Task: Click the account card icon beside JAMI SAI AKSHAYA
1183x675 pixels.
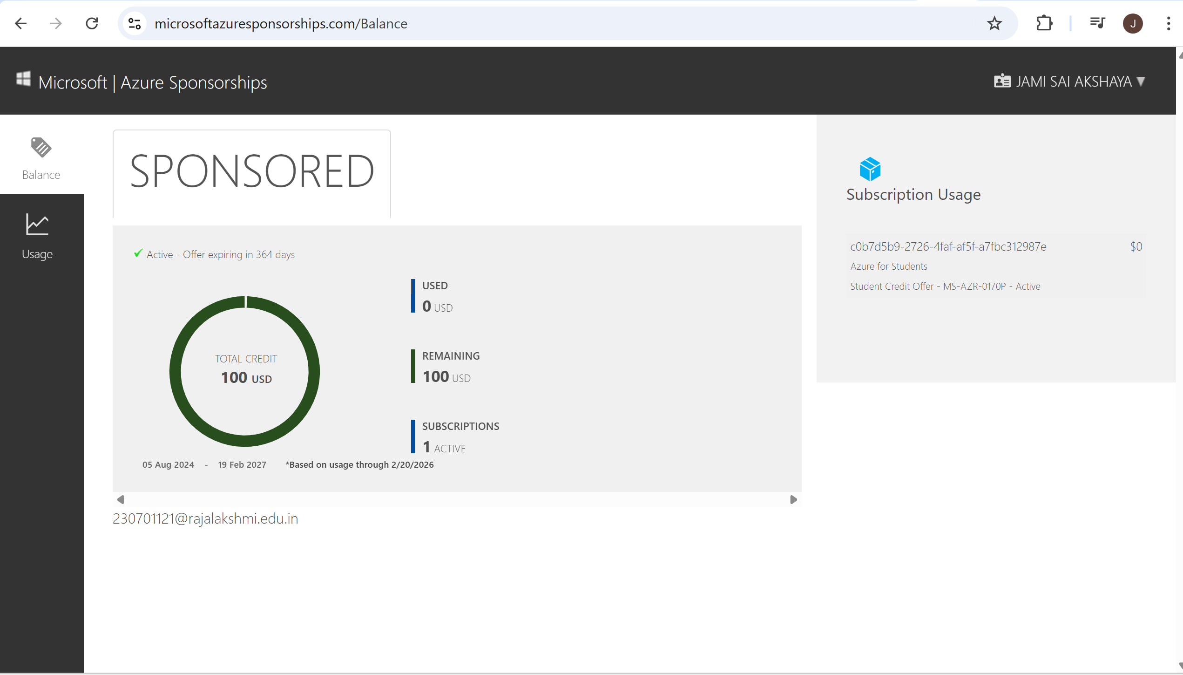Action: 1002,81
